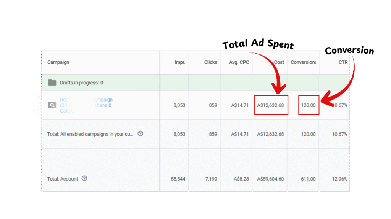Click the 611.00 account conversions value
Screen dimensions: 391x219
(x=308, y=179)
